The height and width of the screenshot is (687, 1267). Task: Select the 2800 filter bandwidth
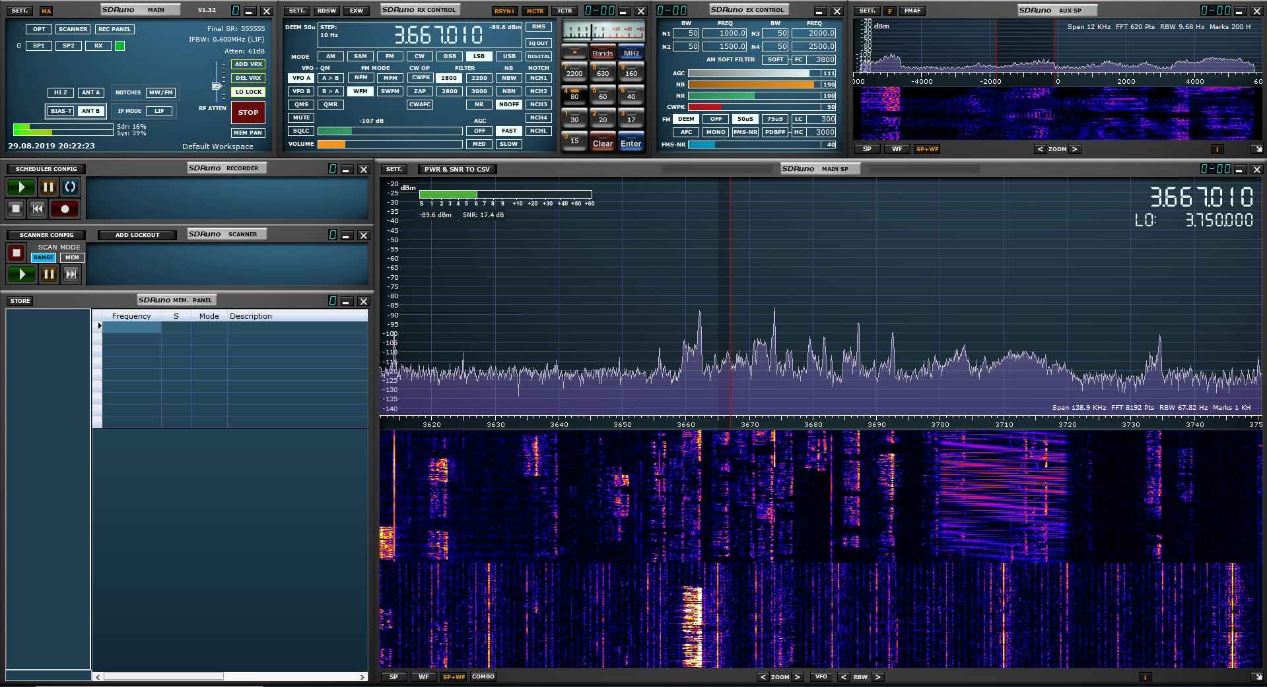click(450, 91)
